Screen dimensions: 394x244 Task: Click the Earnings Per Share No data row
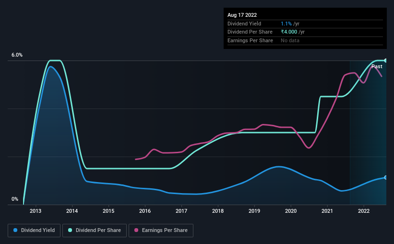[305, 40]
